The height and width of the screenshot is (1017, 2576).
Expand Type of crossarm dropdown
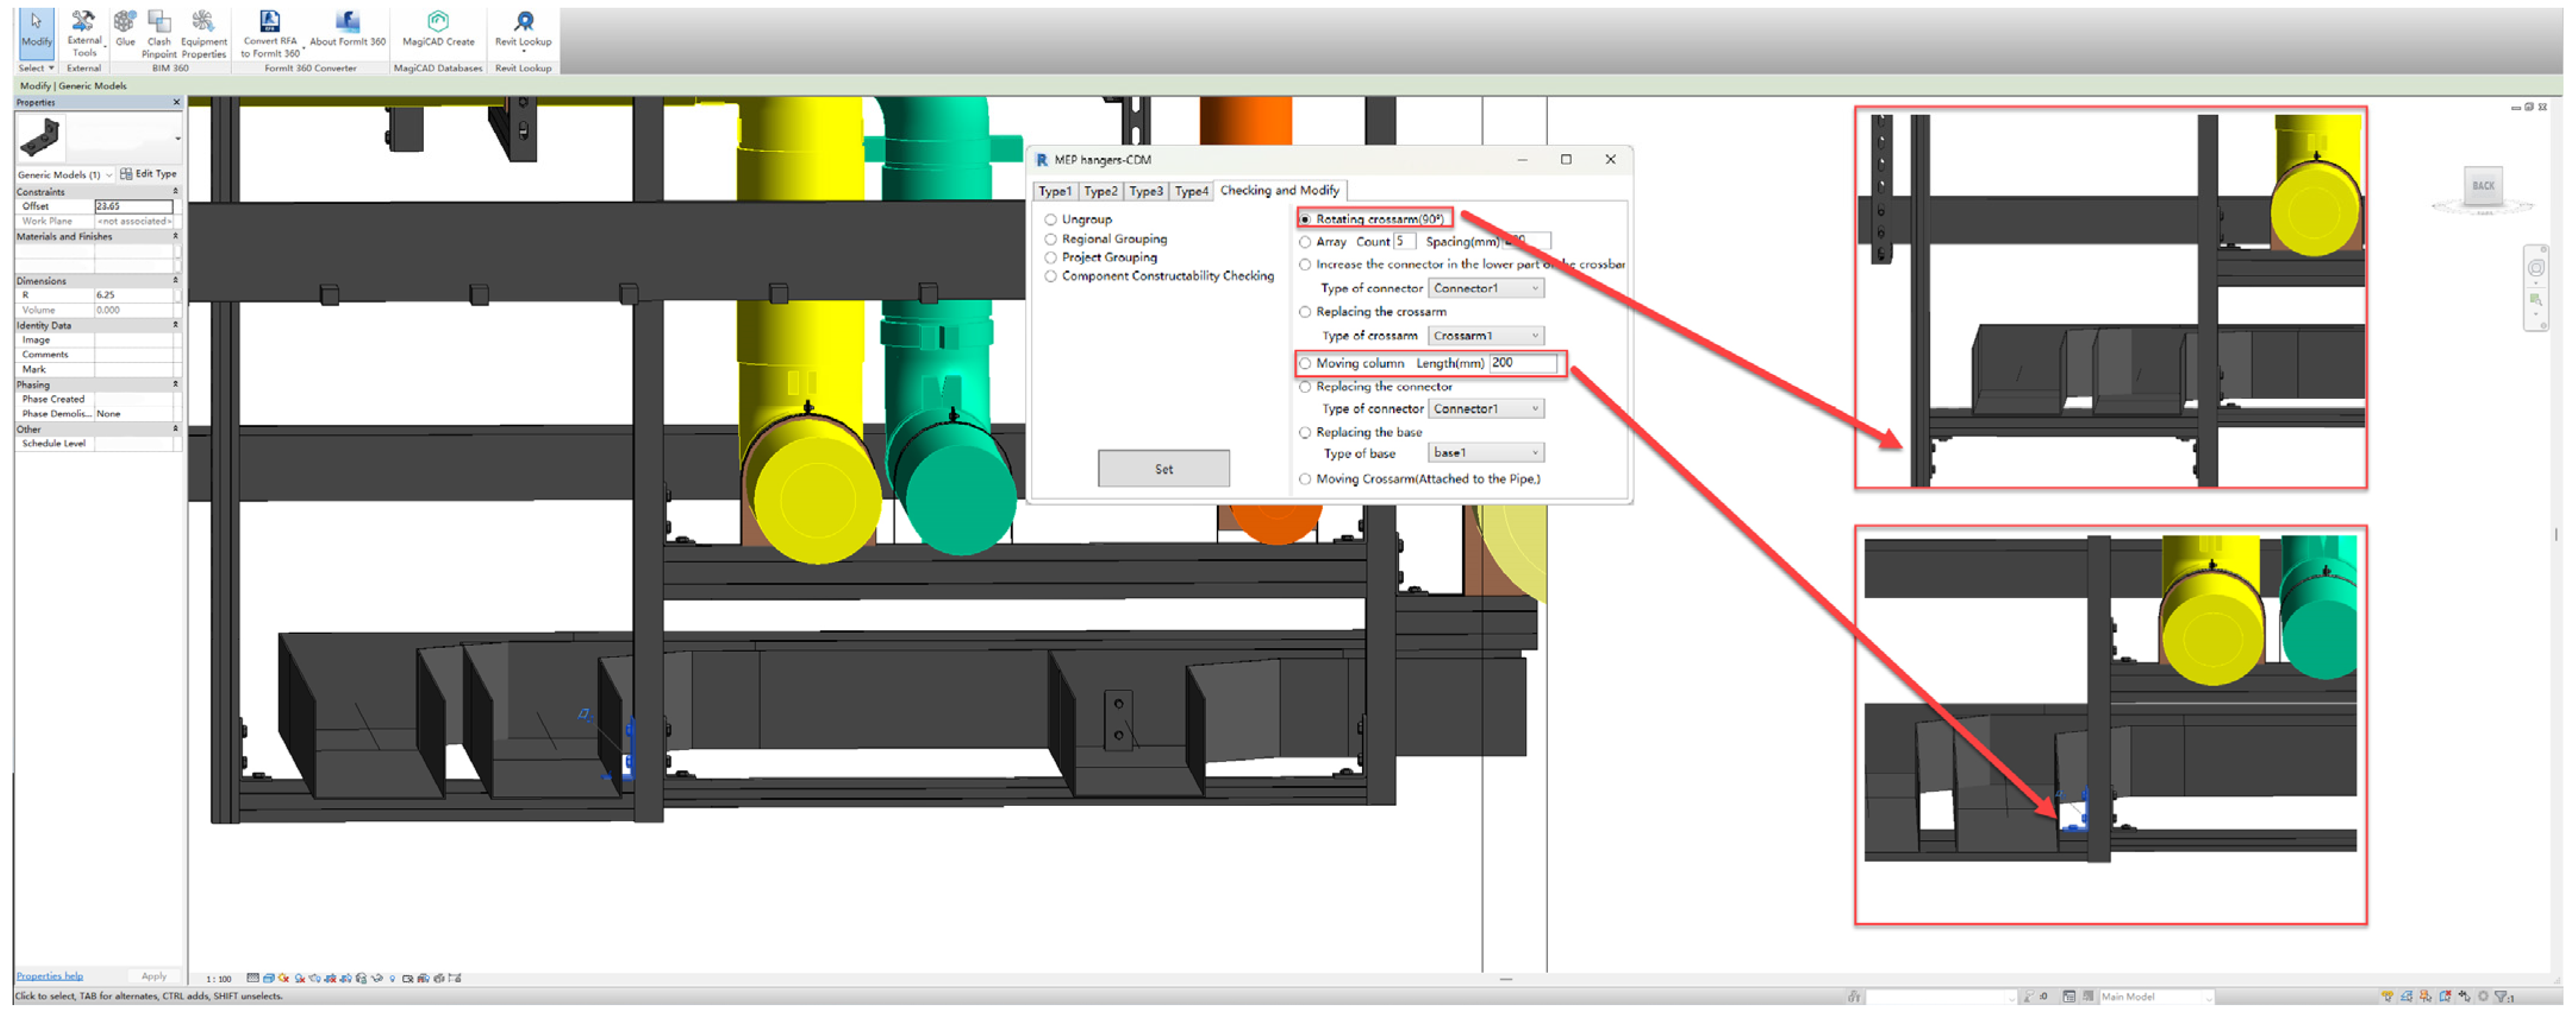tap(1486, 336)
